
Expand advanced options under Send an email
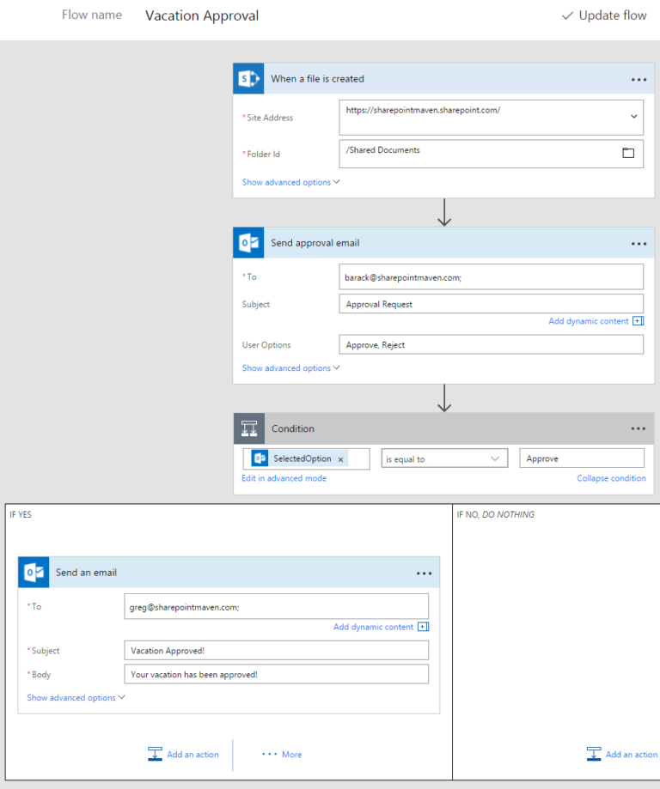click(x=76, y=698)
